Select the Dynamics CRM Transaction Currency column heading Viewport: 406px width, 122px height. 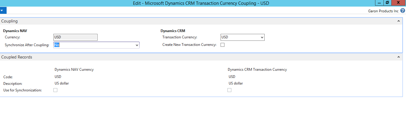pos(257,70)
